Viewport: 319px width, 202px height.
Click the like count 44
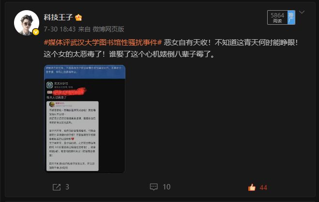tap(263, 187)
